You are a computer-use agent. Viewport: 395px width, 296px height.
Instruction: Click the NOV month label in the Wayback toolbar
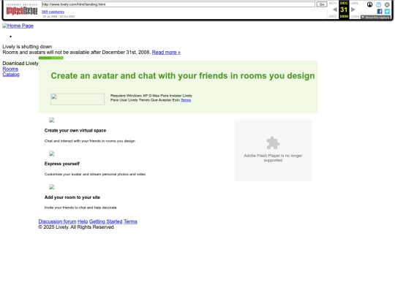(x=333, y=3)
